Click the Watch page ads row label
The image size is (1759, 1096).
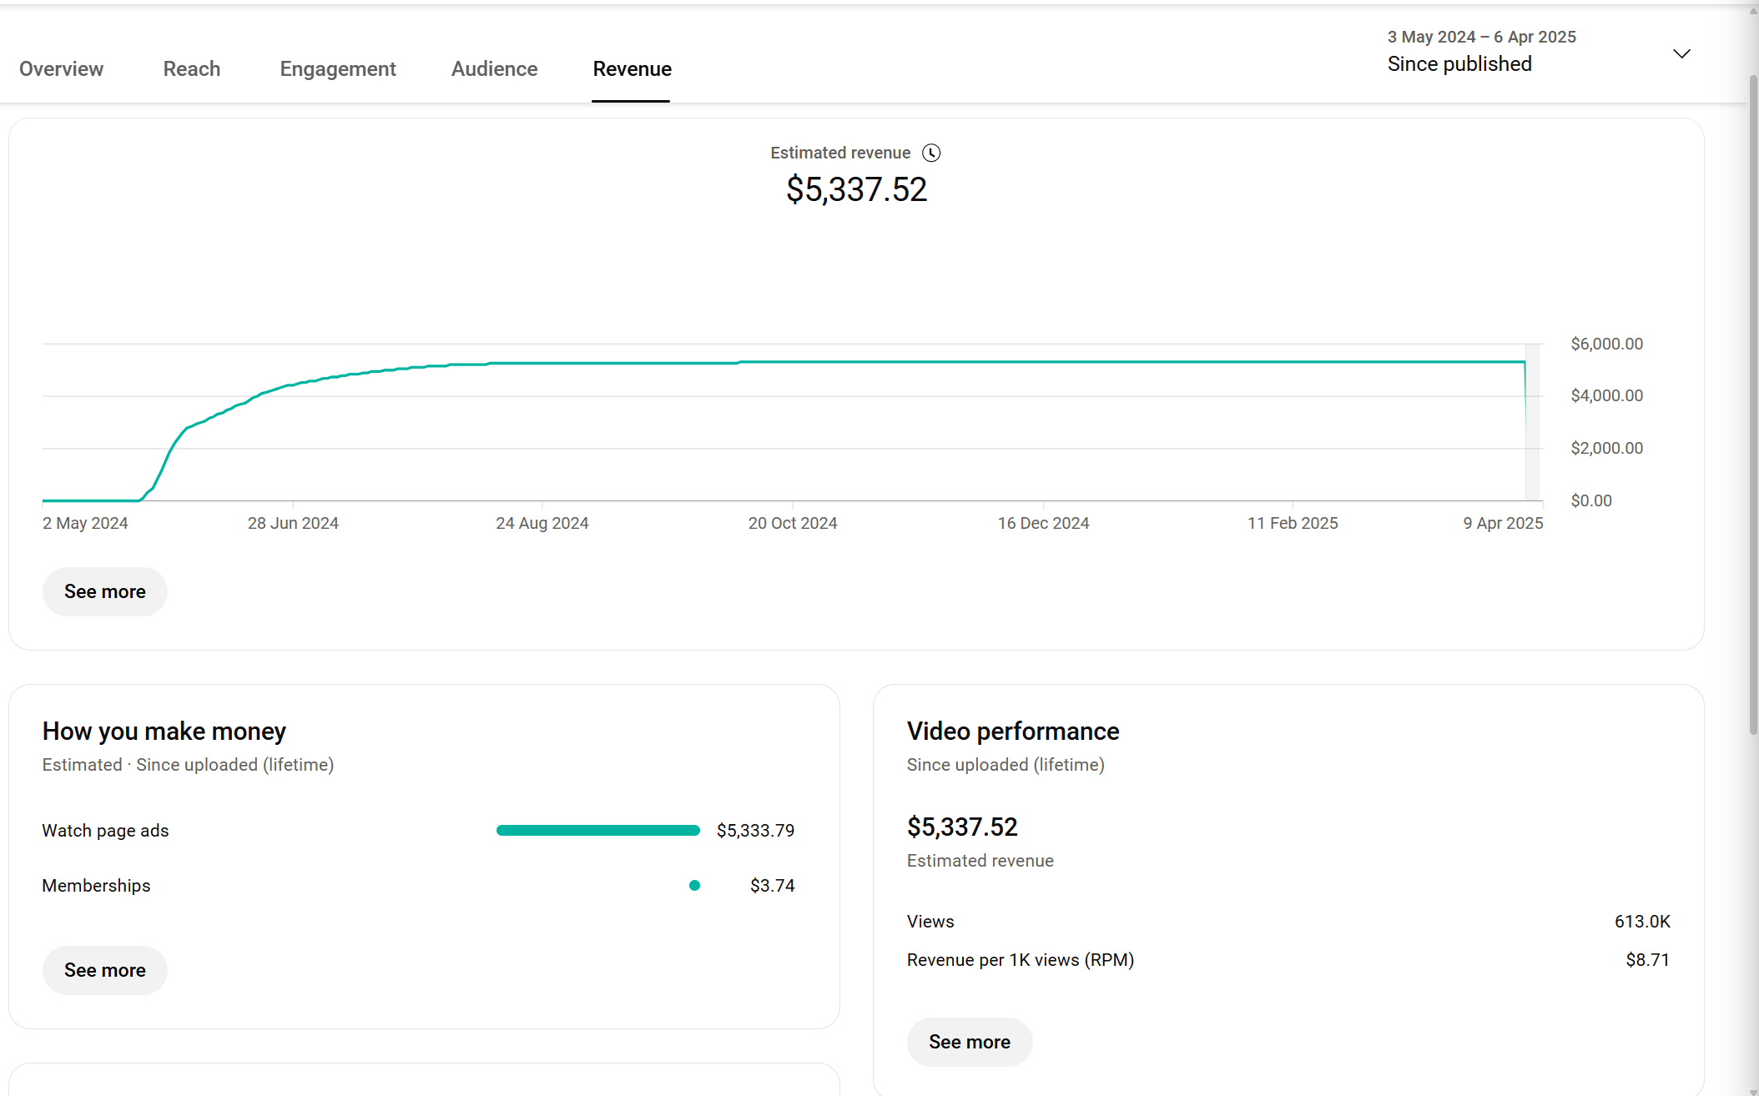105,831
